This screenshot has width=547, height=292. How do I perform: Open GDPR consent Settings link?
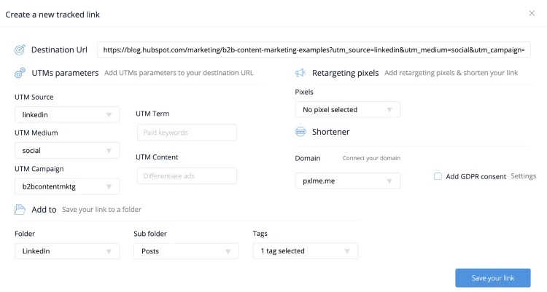(x=523, y=176)
